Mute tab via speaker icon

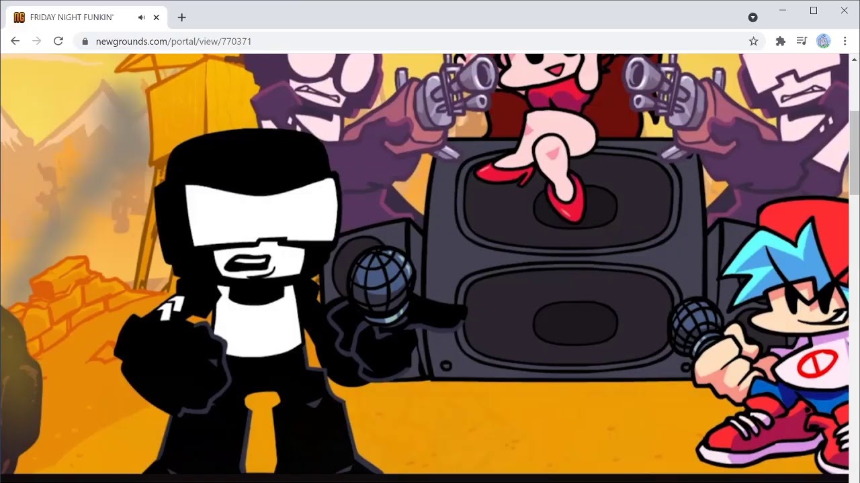(x=141, y=17)
